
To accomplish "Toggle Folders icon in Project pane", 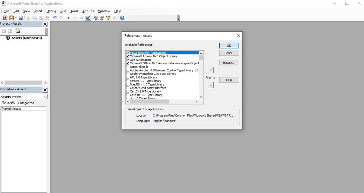I will coord(18,31).
